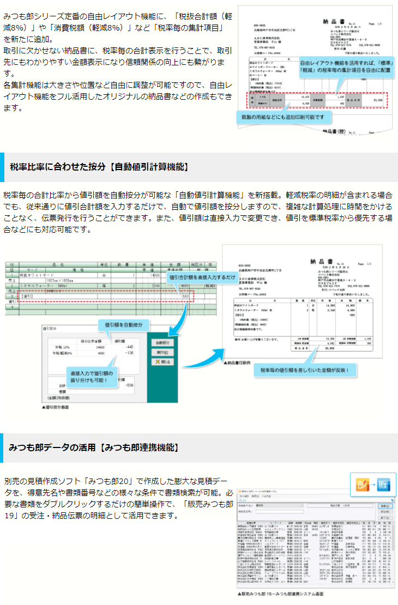The image size is (398, 605).
Task: Click the 外税 10% row in 値引按分 dialog
Action: tap(91, 347)
